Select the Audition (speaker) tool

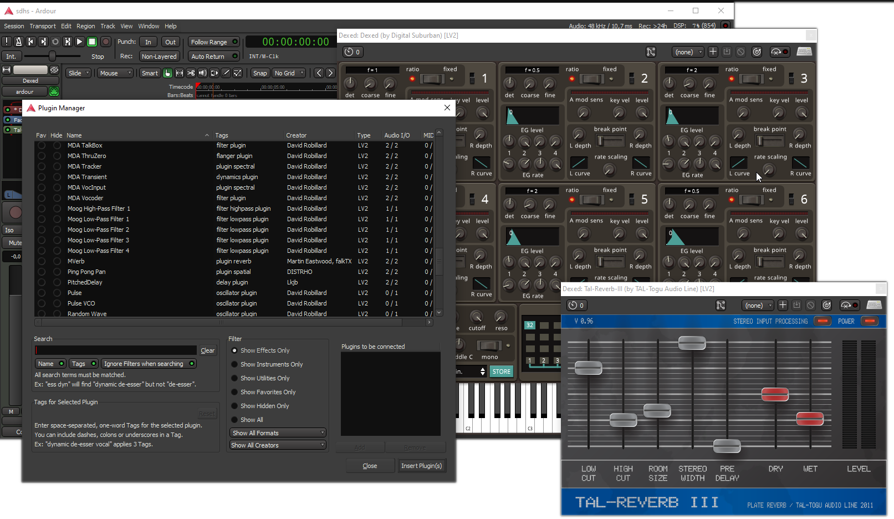tap(202, 73)
